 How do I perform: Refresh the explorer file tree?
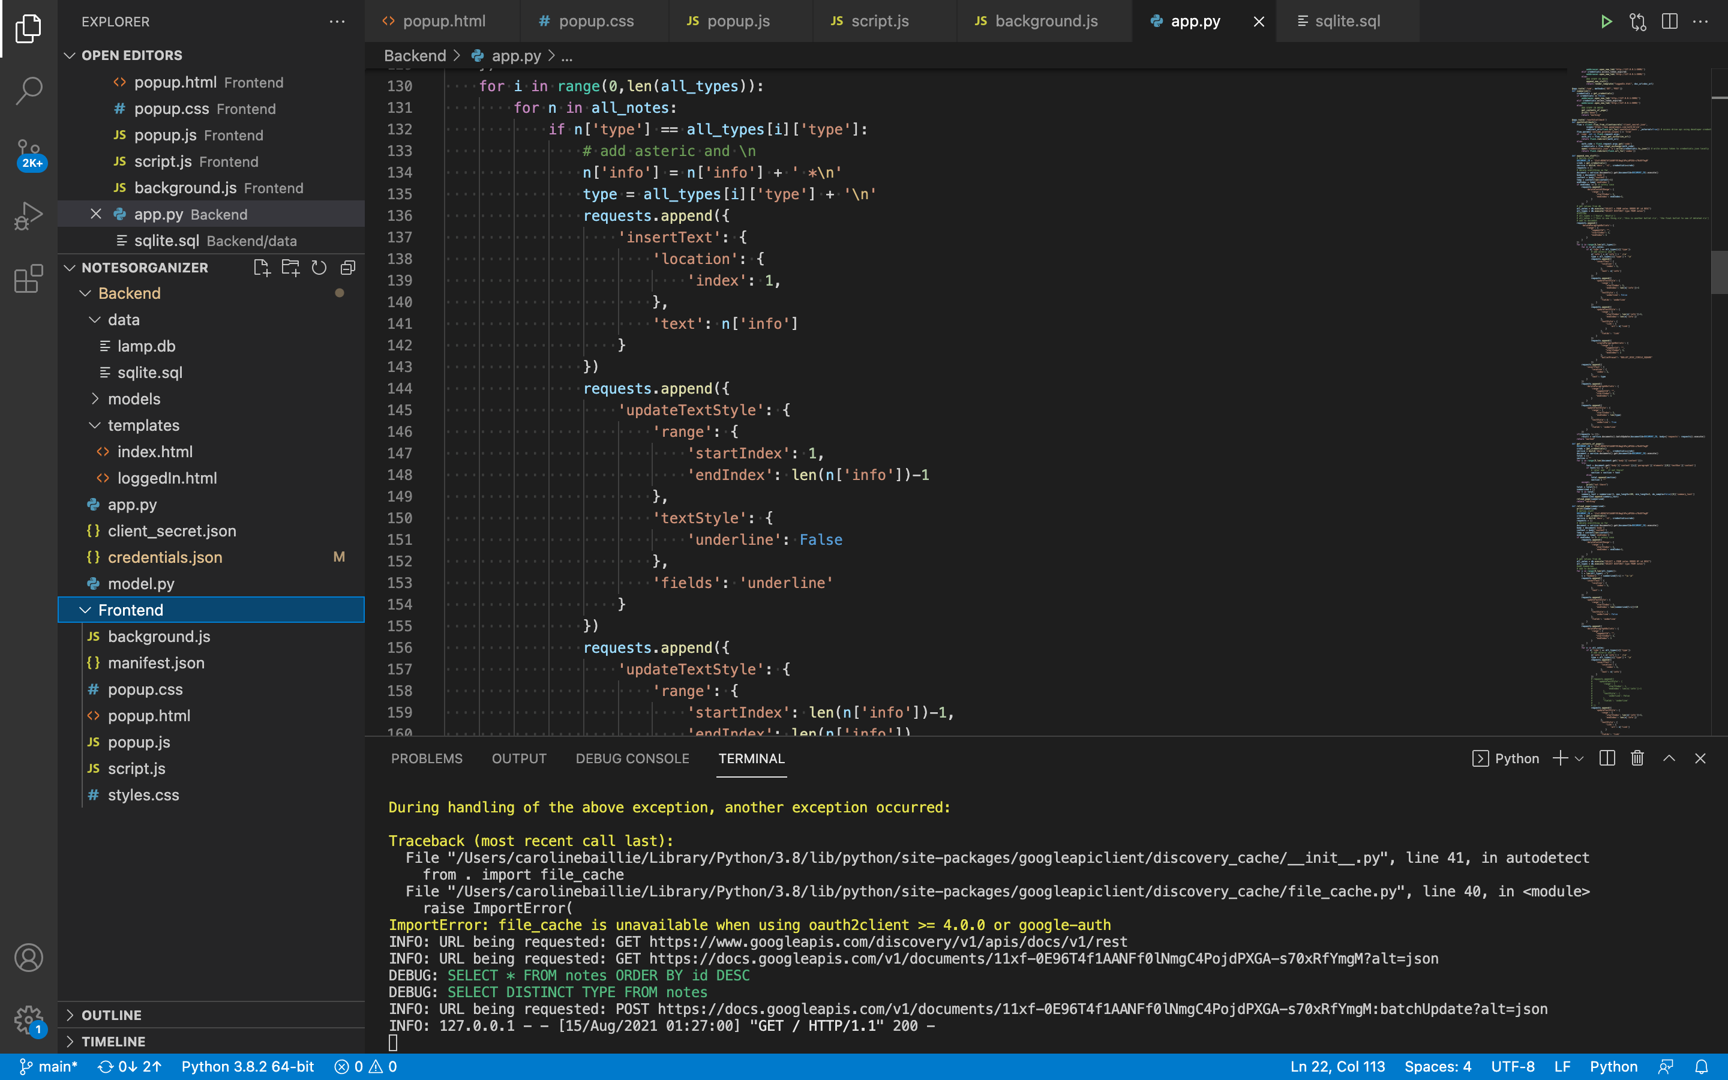pos(319,268)
